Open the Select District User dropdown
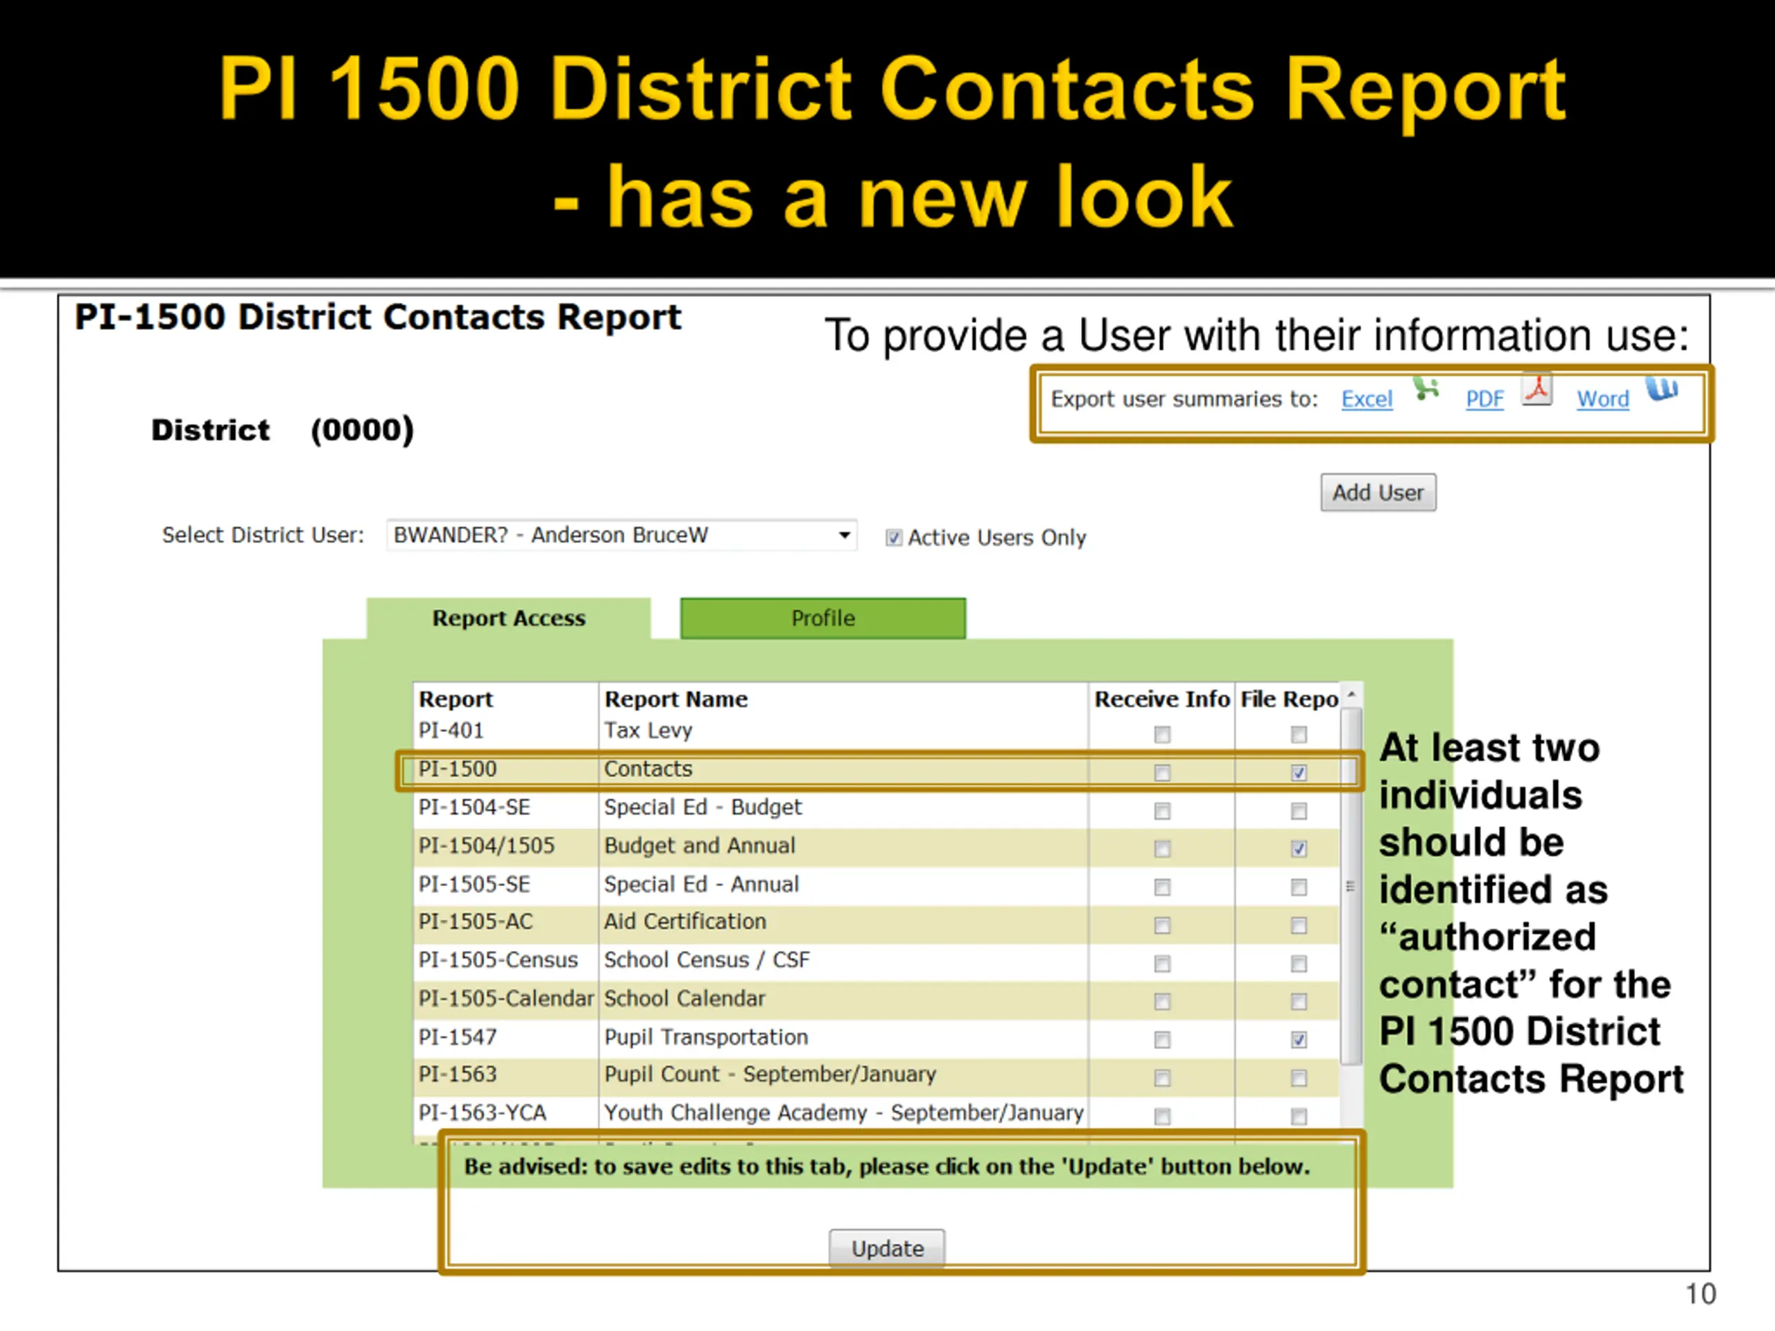Viewport: 1775px width, 1331px height. click(621, 535)
